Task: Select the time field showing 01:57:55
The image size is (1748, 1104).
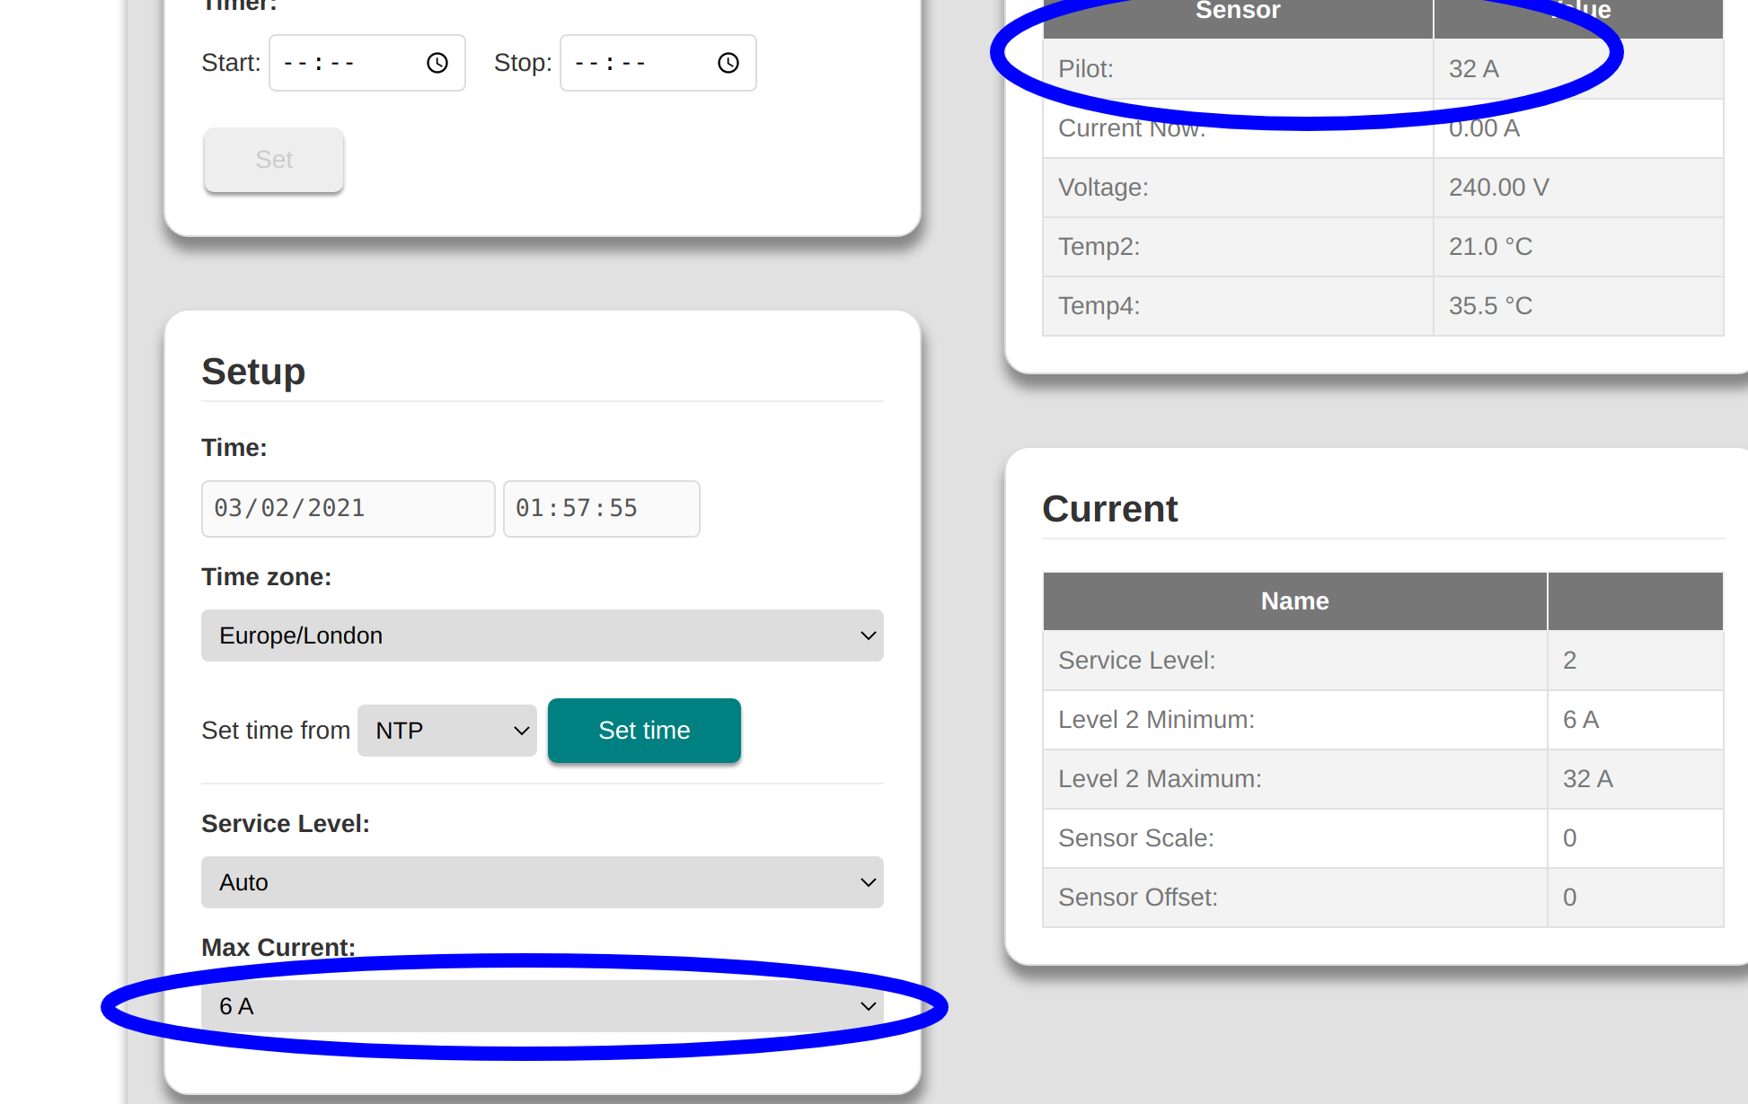Action: click(600, 508)
